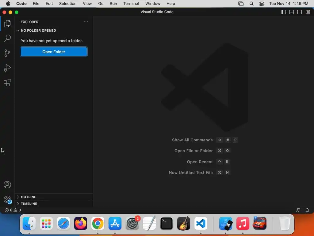Open Control Center in menu bar
Image resolution: width=314 pixels, height=236 pixels.
point(262,4)
